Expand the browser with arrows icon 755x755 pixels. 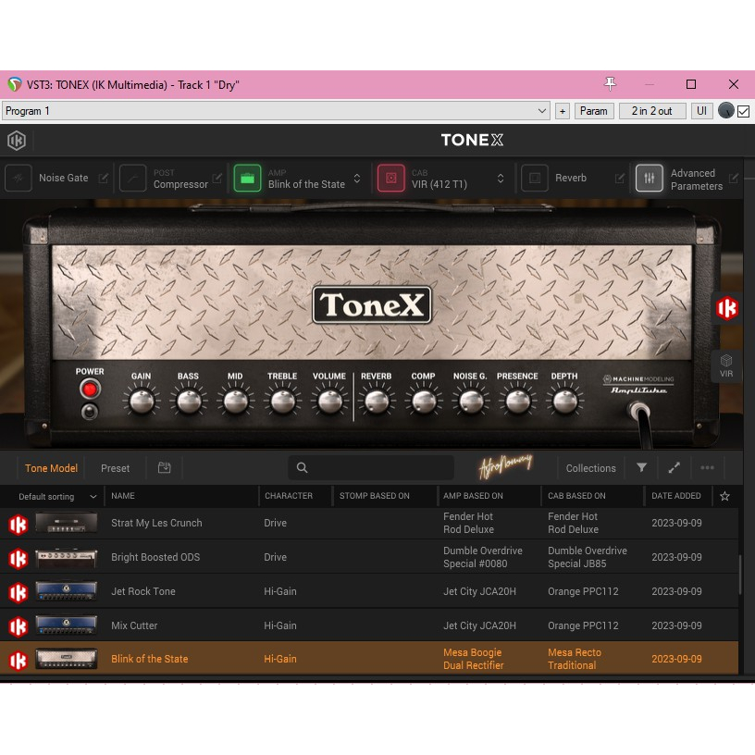[x=675, y=467]
